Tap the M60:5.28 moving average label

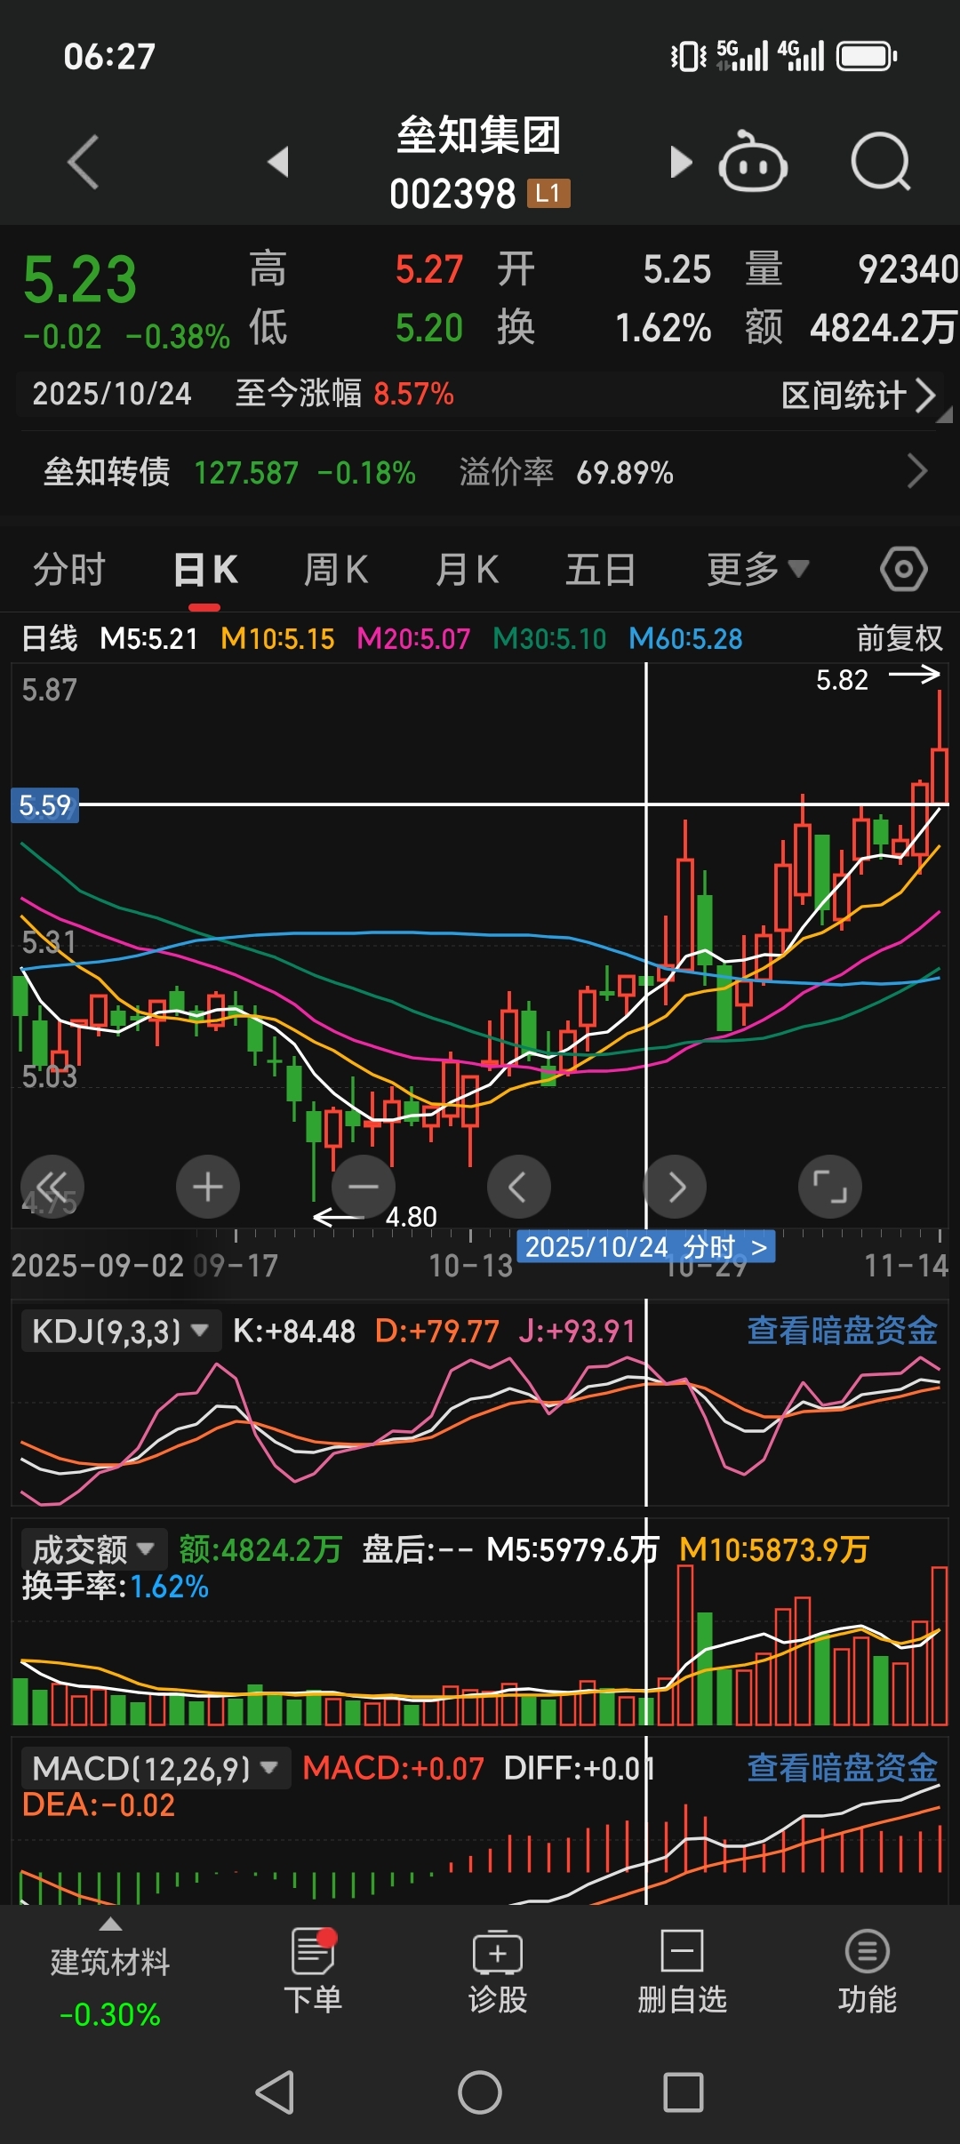coord(685,638)
